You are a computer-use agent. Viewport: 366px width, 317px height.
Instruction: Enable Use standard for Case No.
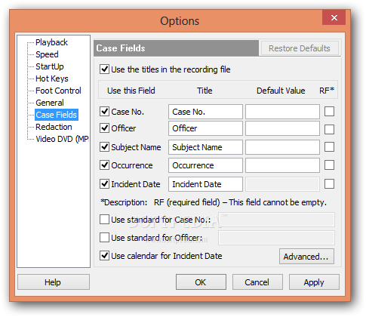coord(104,220)
